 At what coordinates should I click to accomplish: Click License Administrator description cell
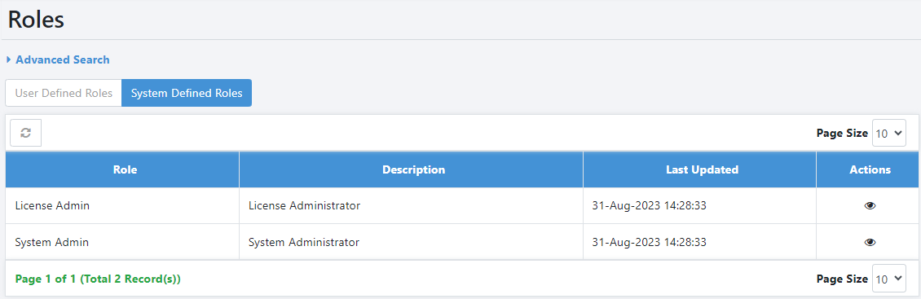(x=411, y=205)
